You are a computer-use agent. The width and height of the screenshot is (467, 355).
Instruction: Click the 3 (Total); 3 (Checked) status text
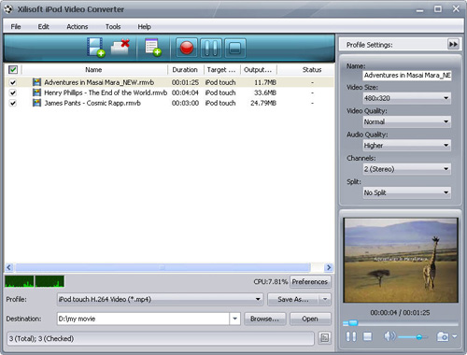41,338
